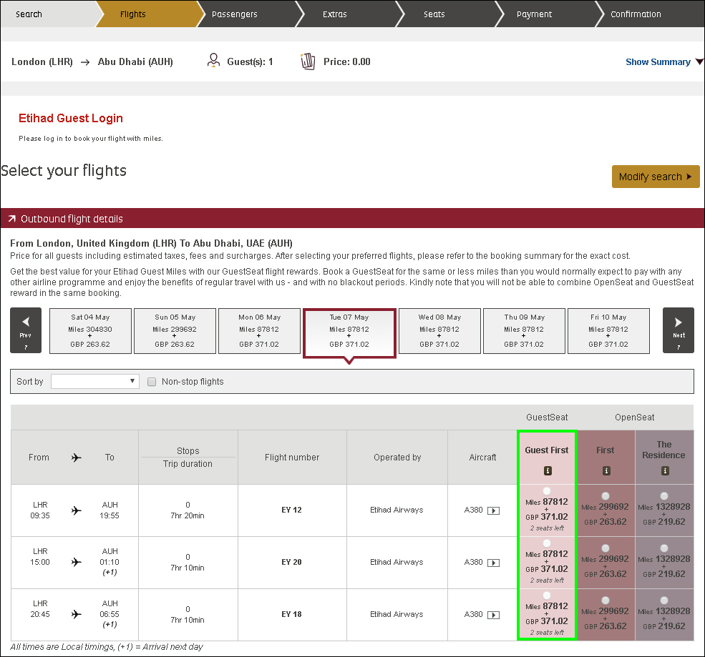Choose Mon 06 May fare date
Image resolution: width=705 pixels, height=657 pixels.
(259, 331)
